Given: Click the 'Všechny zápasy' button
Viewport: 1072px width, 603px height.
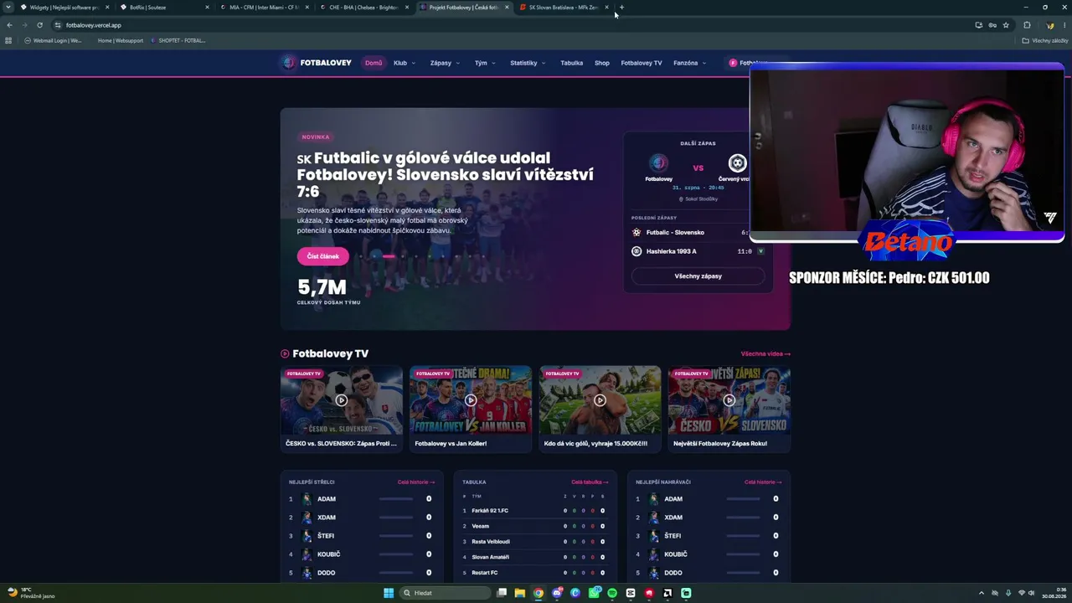Looking at the screenshot, I should 698,276.
